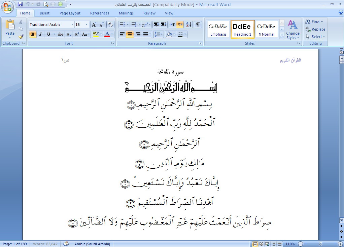
Task: Open the line spacing dropdown
Action: (158, 34)
